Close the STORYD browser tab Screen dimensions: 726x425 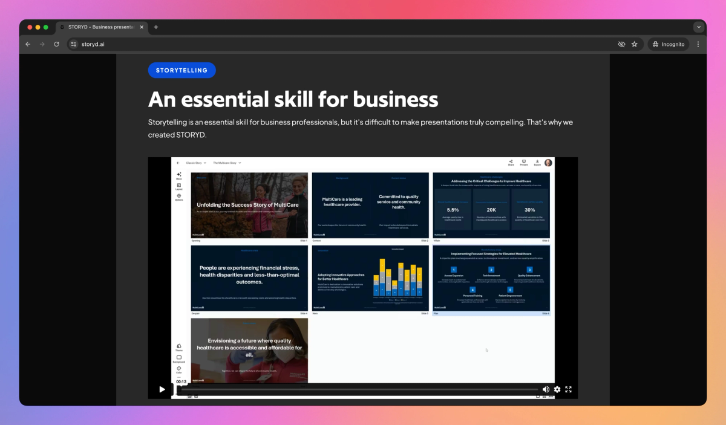pyautogui.click(x=142, y=27)
